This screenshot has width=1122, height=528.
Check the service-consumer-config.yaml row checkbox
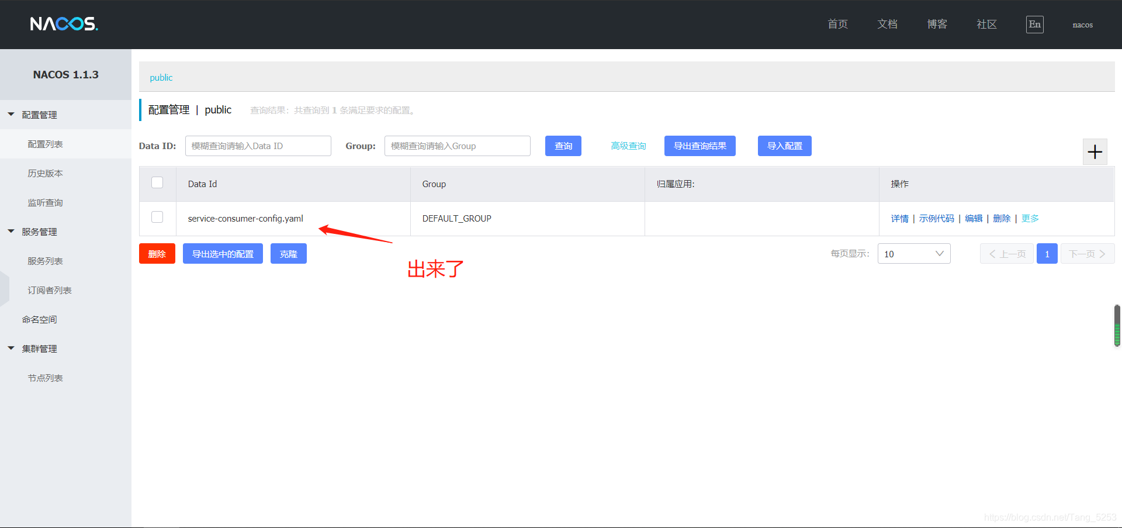[157, 217]
